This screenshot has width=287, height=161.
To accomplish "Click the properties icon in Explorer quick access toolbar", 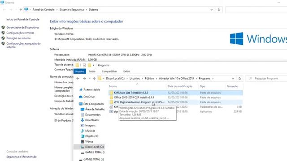I will click(84, 65).
